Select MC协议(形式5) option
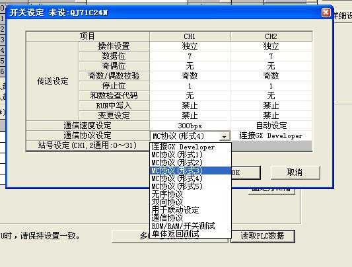 (190, 186)
